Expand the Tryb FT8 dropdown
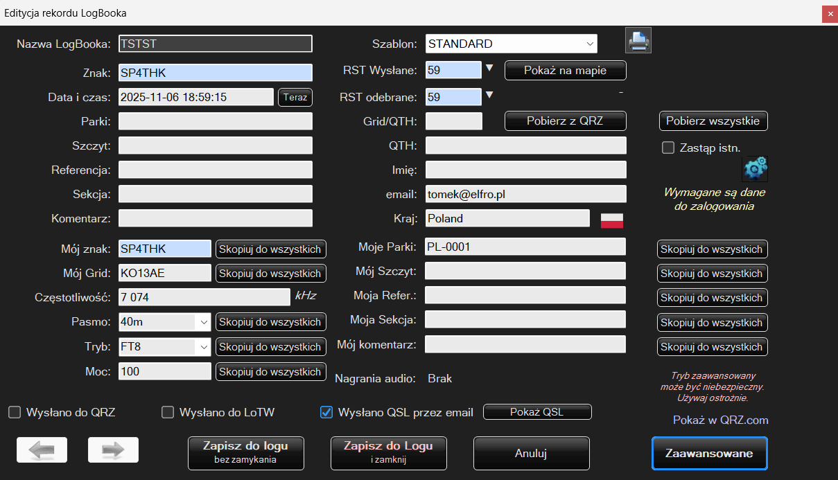 [165, 346]
